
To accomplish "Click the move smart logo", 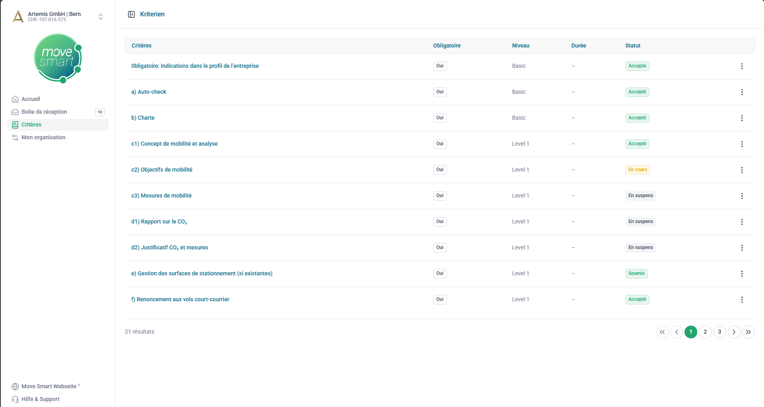I will coord(58,58).
